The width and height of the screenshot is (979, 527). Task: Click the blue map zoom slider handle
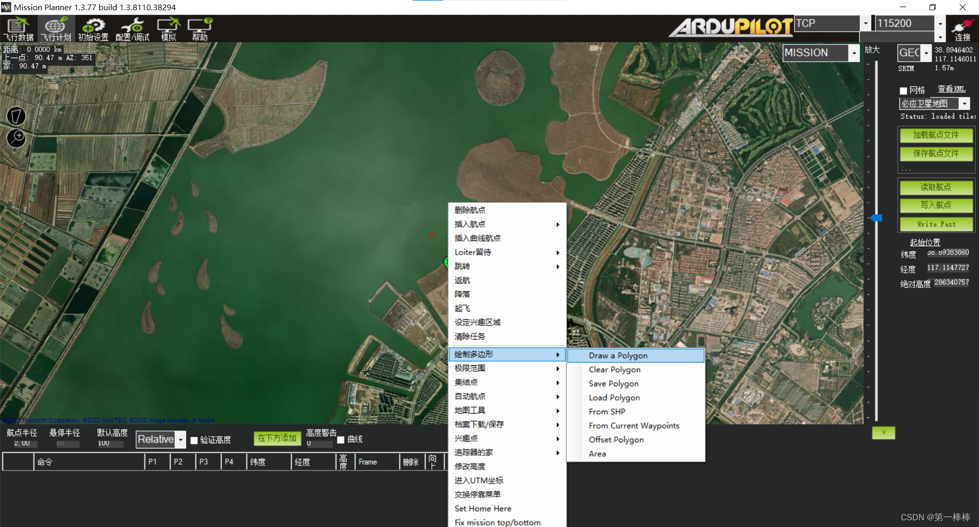click(877, 218)
